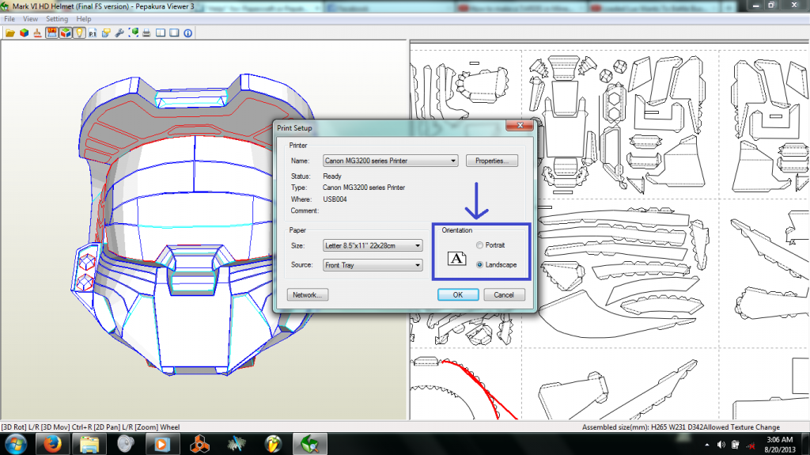Close the Print Setup dialog
810x455 pixels.
click(520, 125)
